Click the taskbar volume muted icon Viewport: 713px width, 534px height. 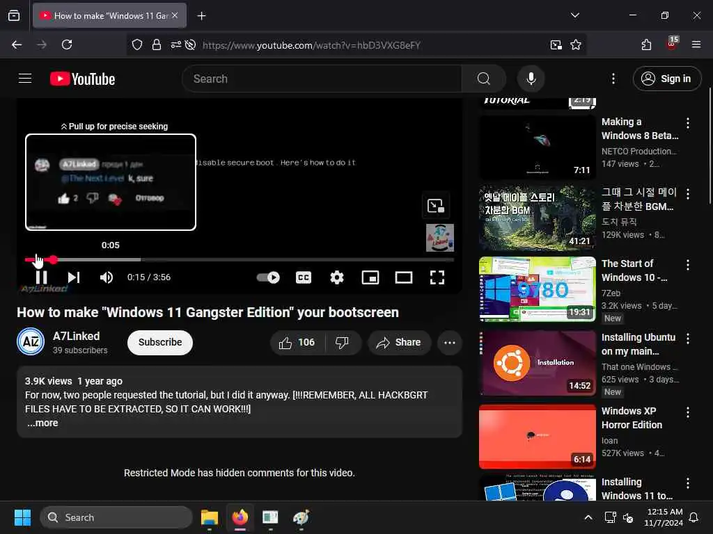[x=628, y=517]
